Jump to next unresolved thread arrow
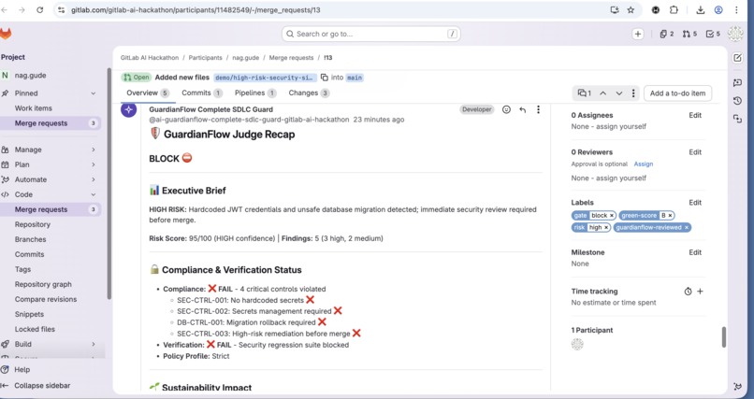 pos(619,93)
